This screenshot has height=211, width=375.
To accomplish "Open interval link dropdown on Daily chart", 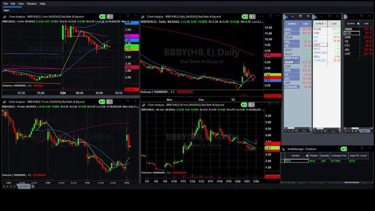I will [x=252, y=16].
